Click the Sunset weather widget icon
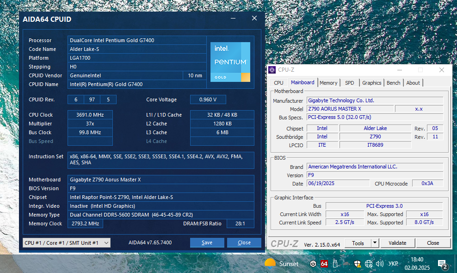457x273 pixels. tap(270, 263)
